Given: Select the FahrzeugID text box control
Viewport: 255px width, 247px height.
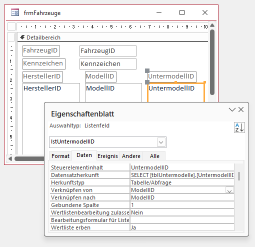Looking at the screenshot, I should click(x=108, y=51).
